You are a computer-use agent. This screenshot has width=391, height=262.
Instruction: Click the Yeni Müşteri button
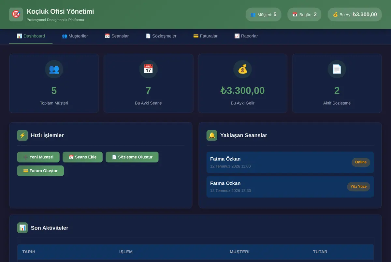[x=38, y=157]
